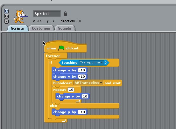Select the Scripts tab
This screenshot has height=129, width=176.
[x=18, y=28]
